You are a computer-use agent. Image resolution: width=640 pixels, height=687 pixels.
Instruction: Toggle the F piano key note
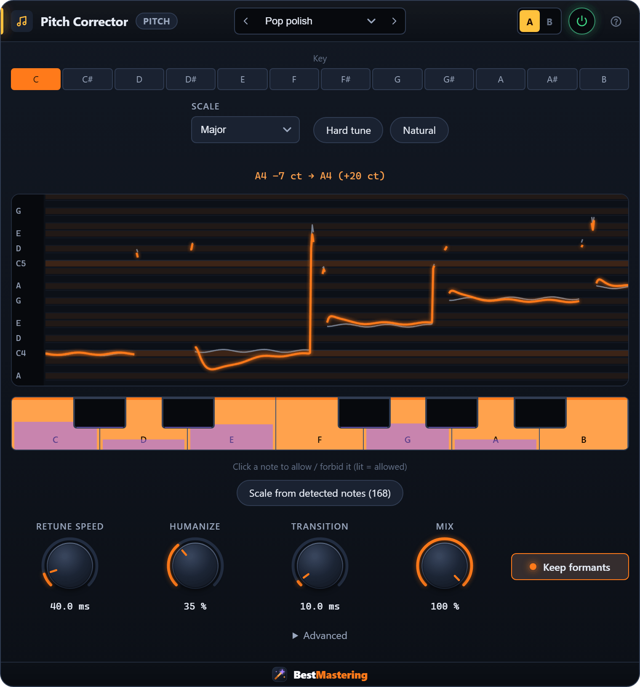point(320,439)
